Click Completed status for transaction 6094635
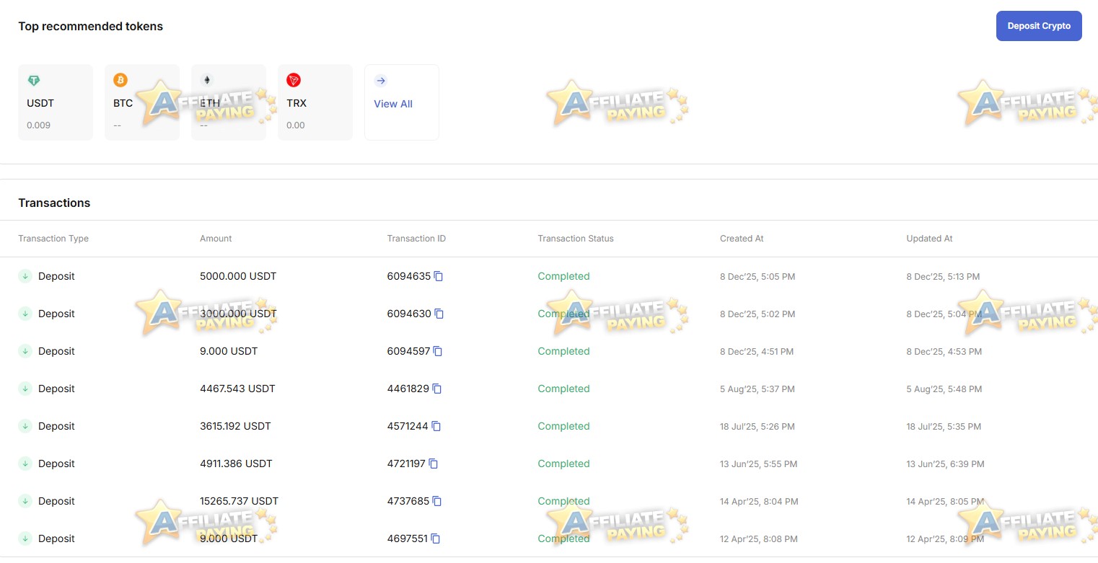 (x=563, y=276)
